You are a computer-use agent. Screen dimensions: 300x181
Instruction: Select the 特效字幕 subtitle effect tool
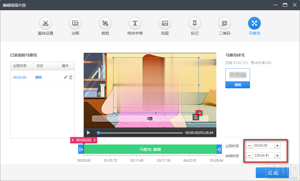point(135,26)
